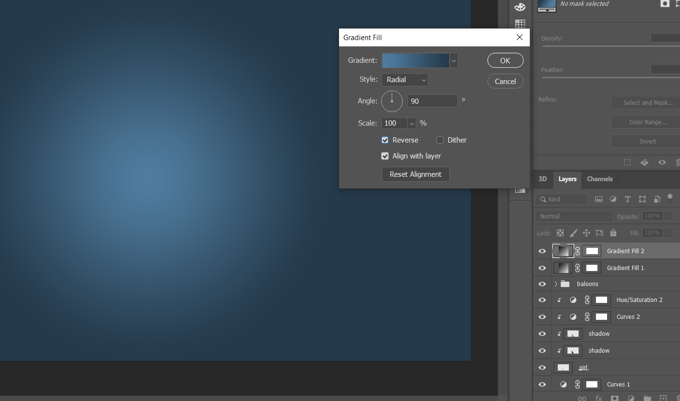
Task: Hide the Hue/Saturation 2 layer
Action: coord(542,300)
